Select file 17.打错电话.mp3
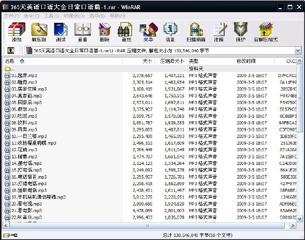 pyautogui.click(x=29, y=184)
